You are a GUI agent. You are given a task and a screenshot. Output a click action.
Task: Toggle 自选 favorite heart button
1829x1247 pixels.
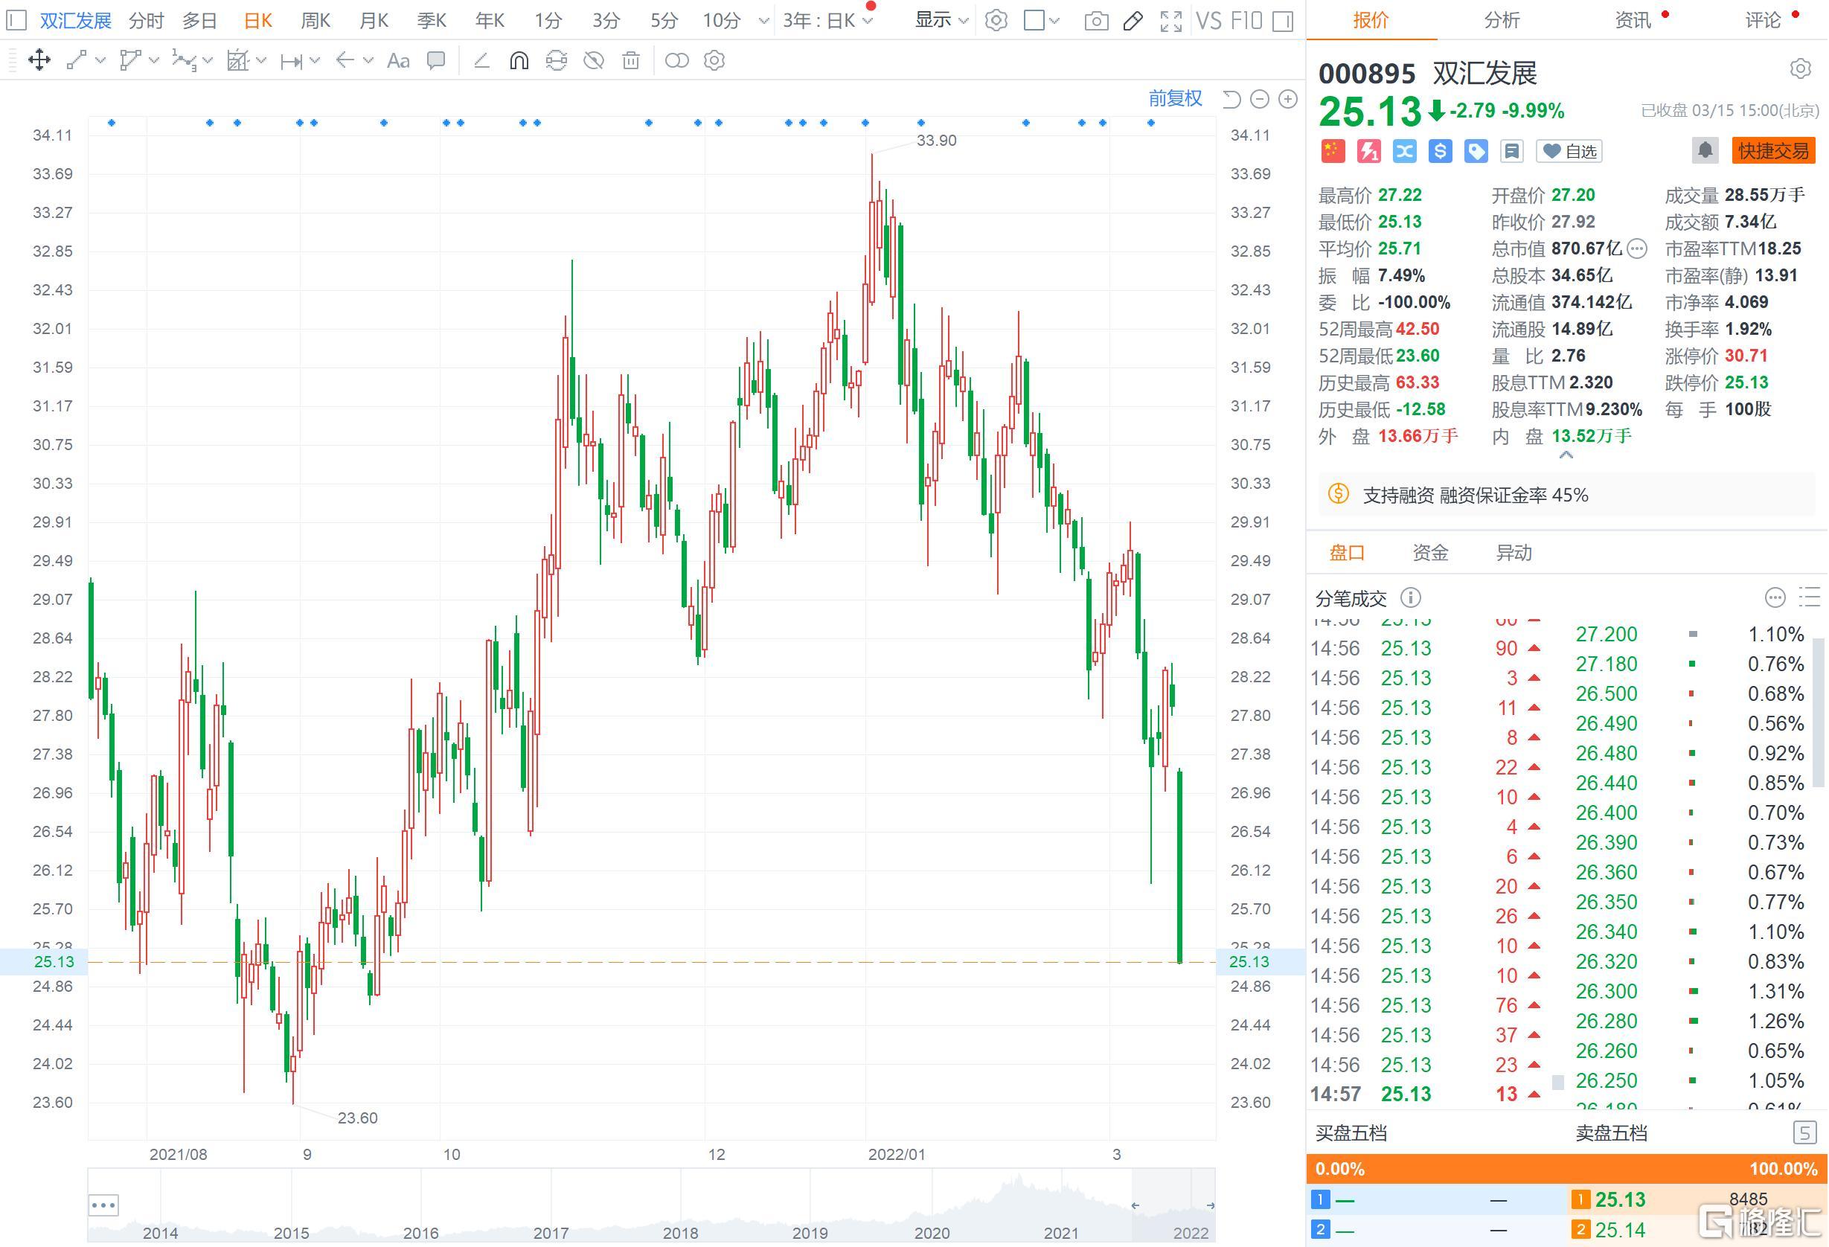(x=1569, y=151)
